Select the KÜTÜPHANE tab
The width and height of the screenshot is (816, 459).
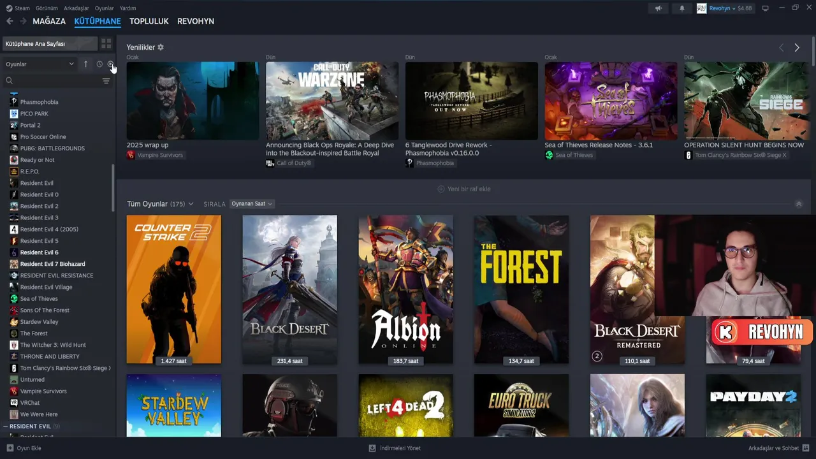pyautogui.click(x=98, y=21)
